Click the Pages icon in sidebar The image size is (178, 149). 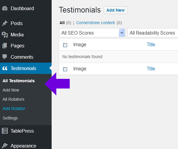5,46
